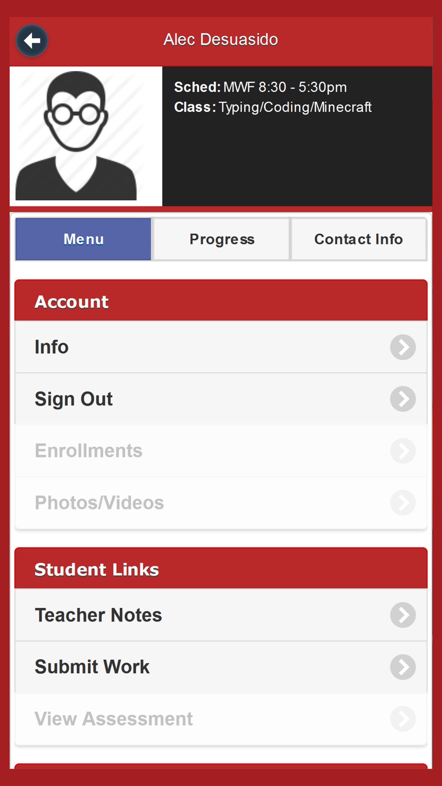Tap the back arrow icon
Image resolution: width=442 pixels, height=786 pixels.
pyautogui.click(x=32, y=41)
